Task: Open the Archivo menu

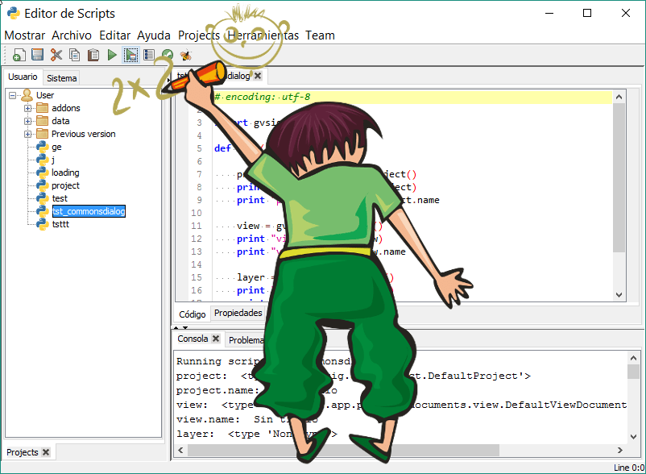Action: pos(72,35)
